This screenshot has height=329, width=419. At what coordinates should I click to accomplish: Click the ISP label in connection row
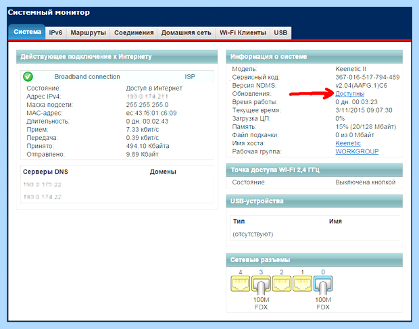click(190, 77)
